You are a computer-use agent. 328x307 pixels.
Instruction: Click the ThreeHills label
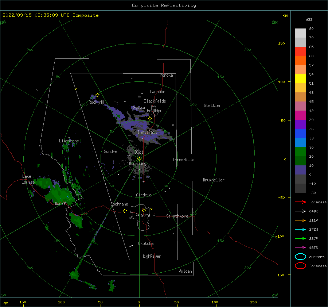[x=183, y=160]
